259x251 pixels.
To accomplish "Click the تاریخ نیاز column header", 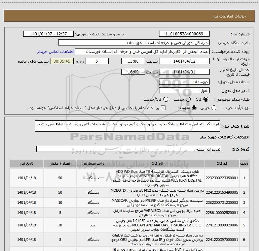I will (27, 164).
